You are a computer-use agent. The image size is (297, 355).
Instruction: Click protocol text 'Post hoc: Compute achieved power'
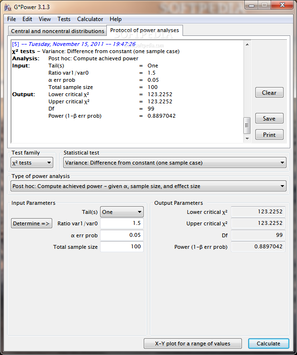coord(93,58)
